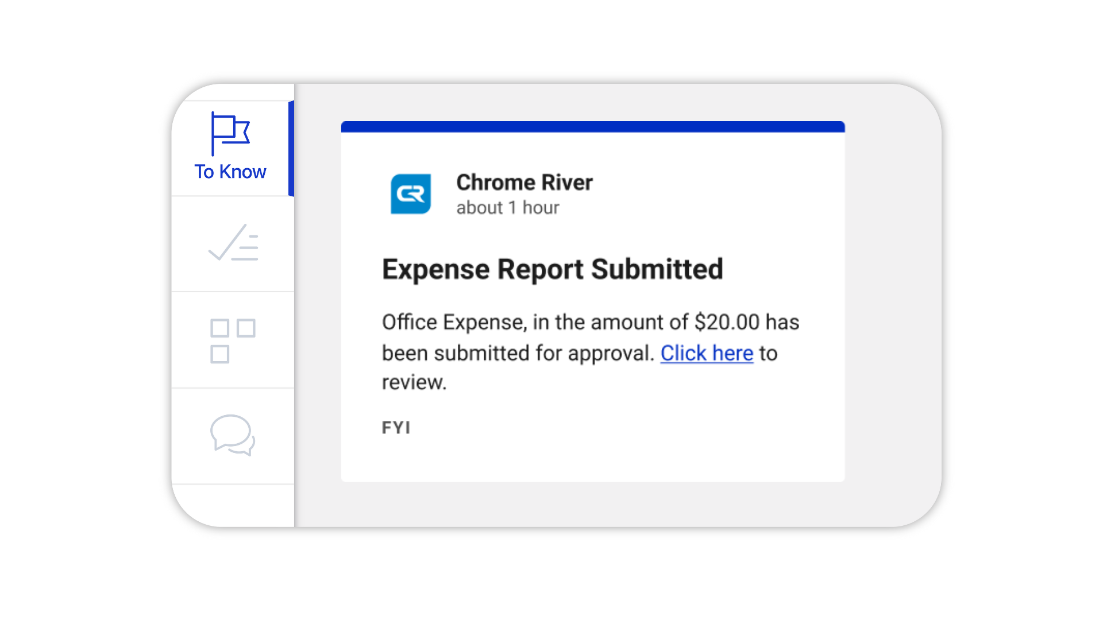1103x620 pixels.
Task: Click the 'Chrome River' sender name
Action: pyautogui.click(x=524, y=183)
